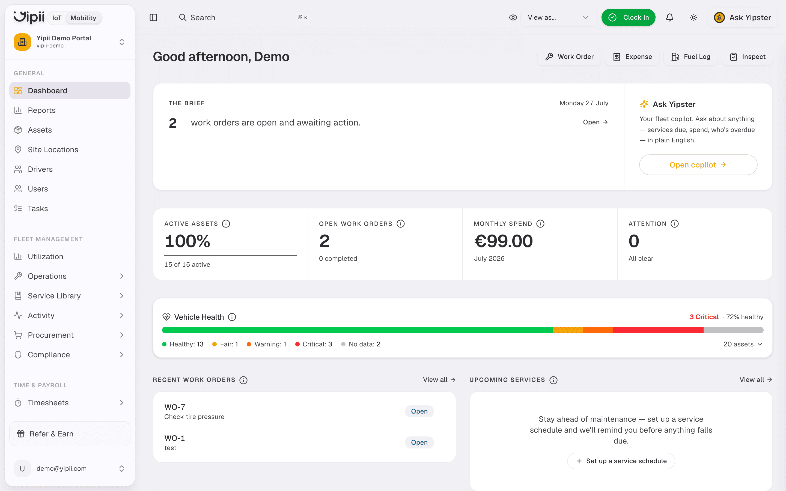Open the demo@yipii.com account menu chevrons
This screenshot has height=491, width=786.
121,469
